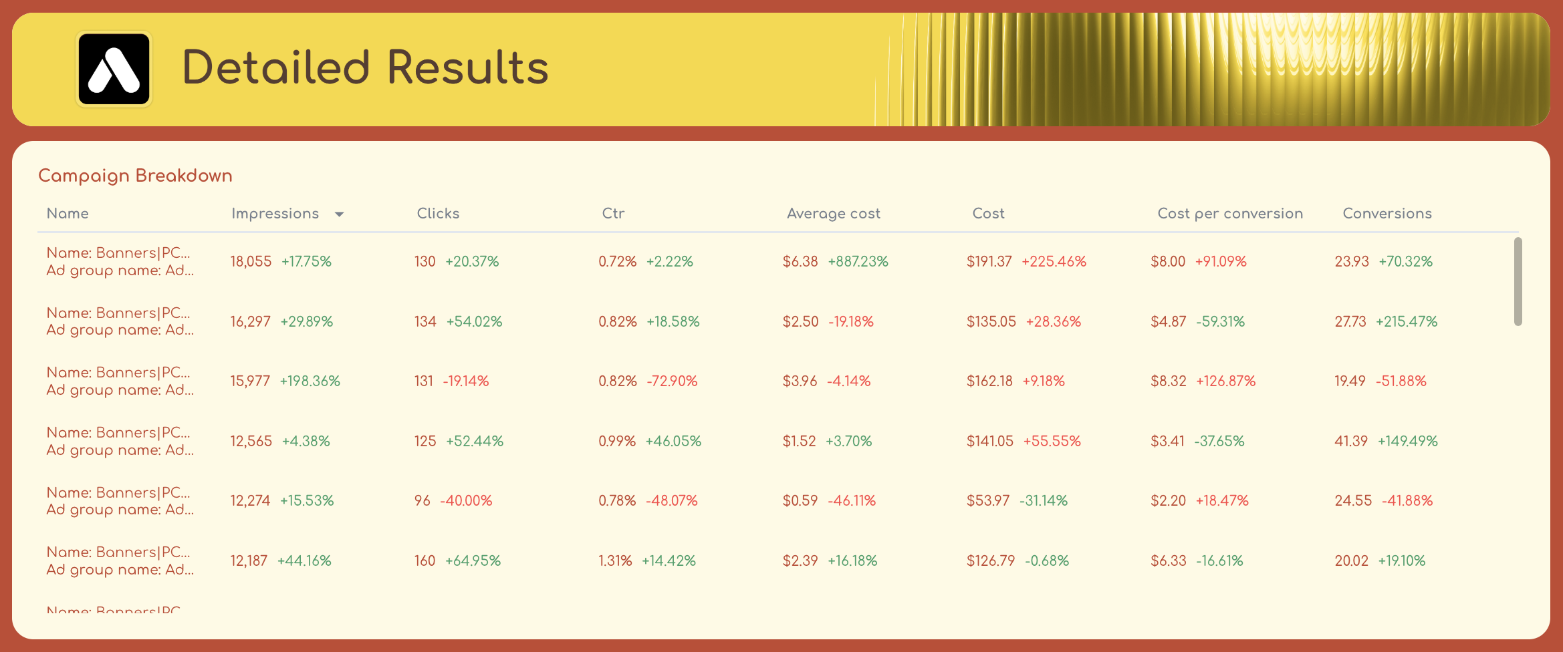Screen dimensions: 1563x652
Task: Sort rows by the Name column
Action: click(68, 213)
